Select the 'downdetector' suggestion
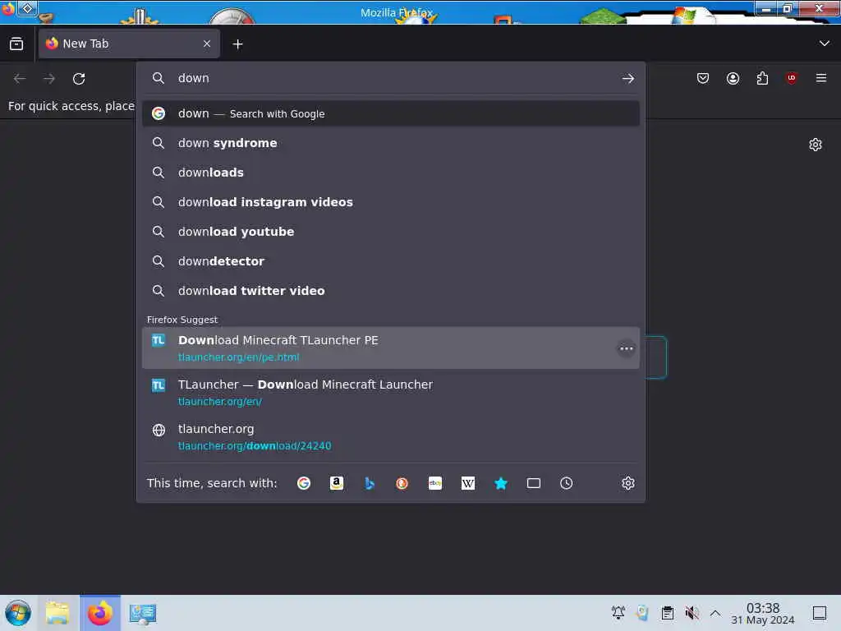The height and width of the screenshot is (631, 841). tap(390, 261)
